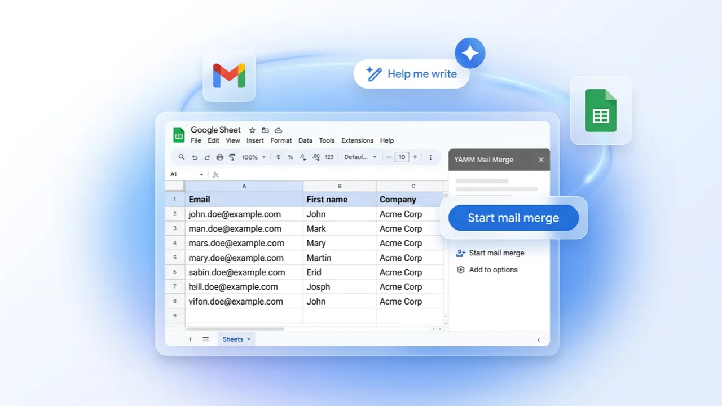Open more number formats 123
Viewport: 722px width, 406px height.
click(x=329, y=157)
